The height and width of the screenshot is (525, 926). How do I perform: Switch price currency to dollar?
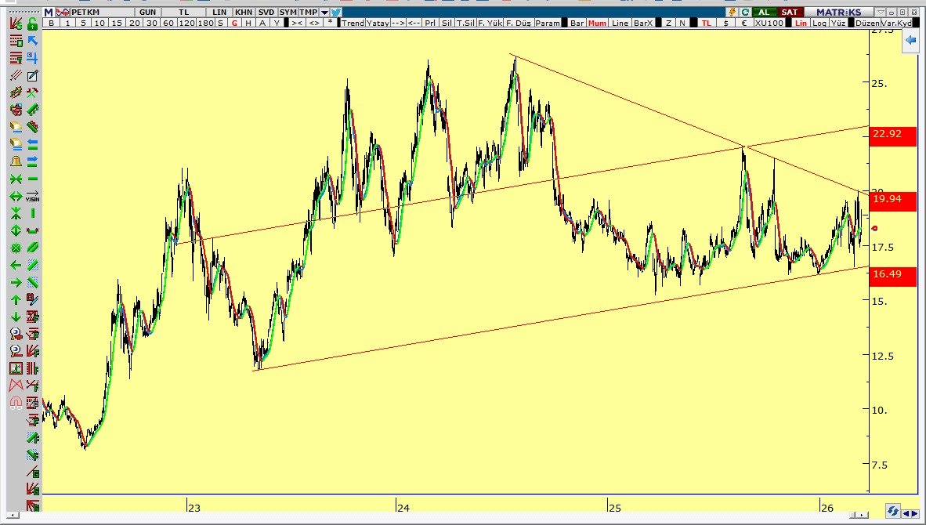click(x=725, y=23)
